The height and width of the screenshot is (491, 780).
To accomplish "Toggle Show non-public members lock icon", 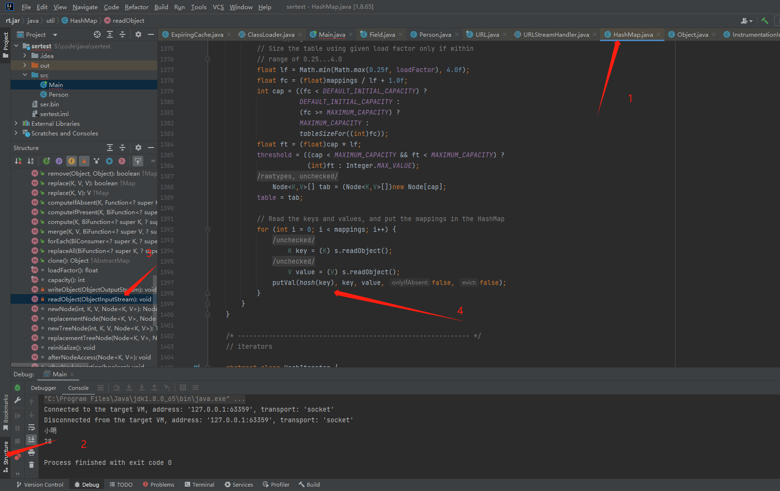I will tap(84, 161).
